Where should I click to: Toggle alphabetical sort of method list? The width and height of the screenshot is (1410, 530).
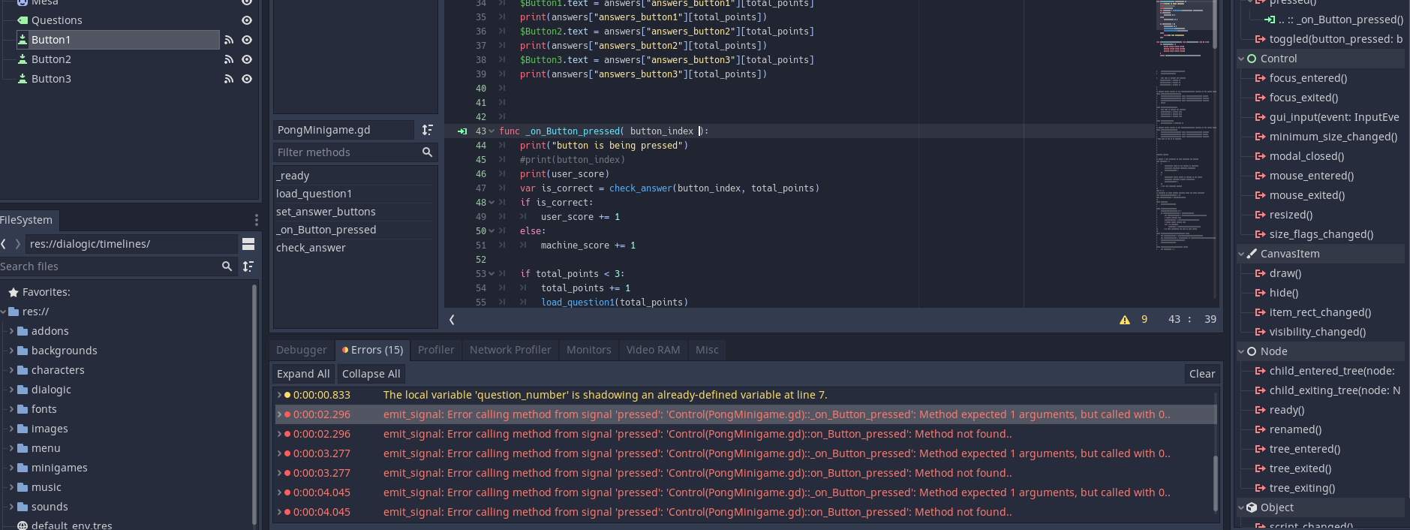click(428, 130)
